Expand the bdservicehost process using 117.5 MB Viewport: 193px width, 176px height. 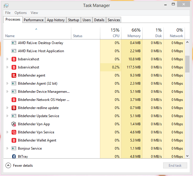coord(7,67)
